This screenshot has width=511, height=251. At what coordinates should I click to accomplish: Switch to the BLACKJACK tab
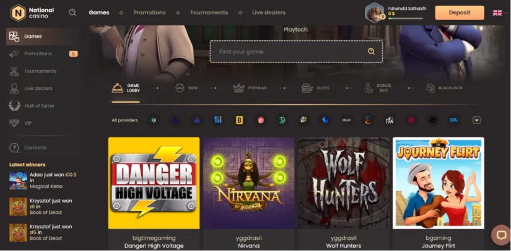click(x=445, y=88)
